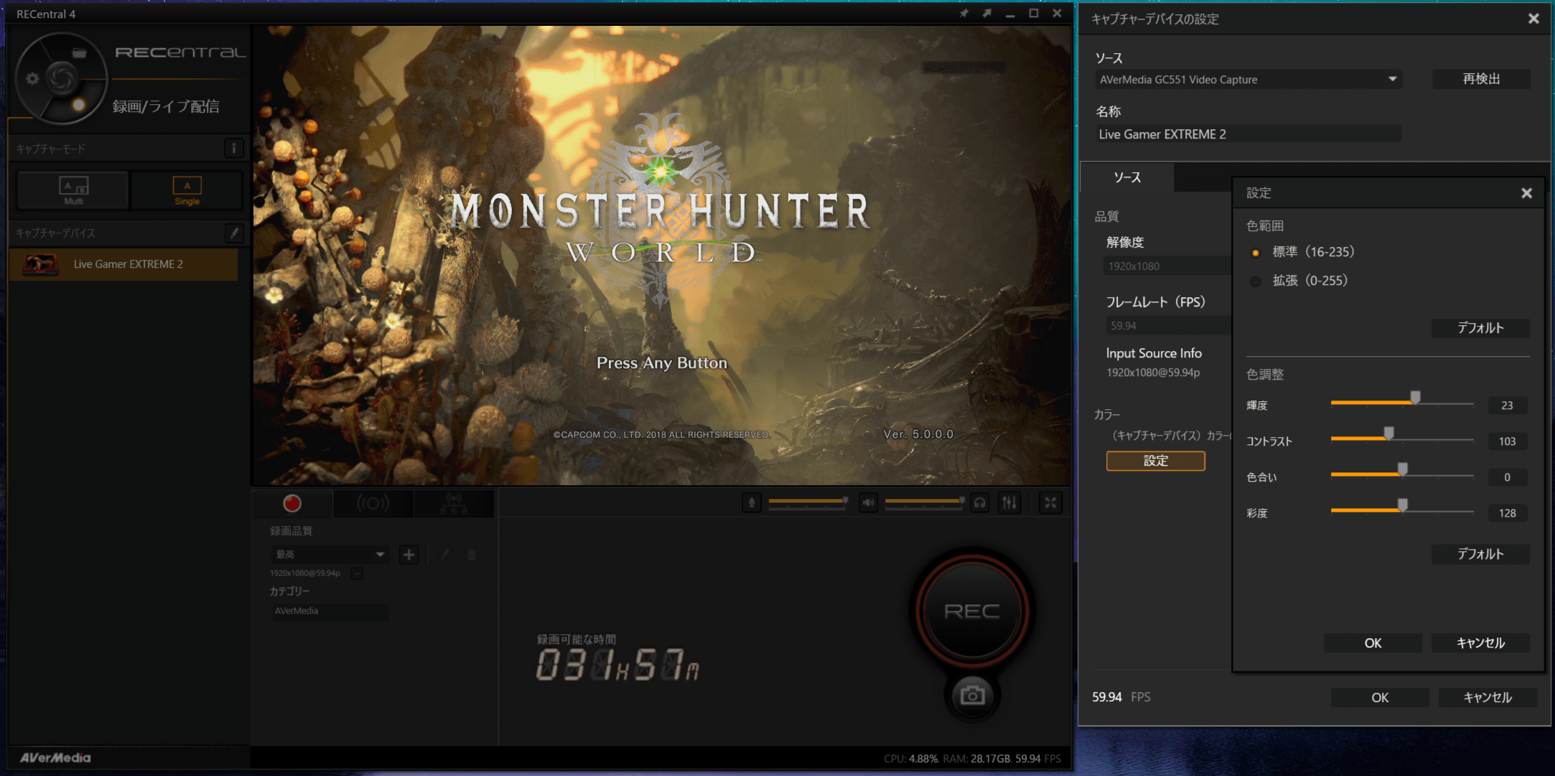Click the capture mode info icon

click(233, 149)
